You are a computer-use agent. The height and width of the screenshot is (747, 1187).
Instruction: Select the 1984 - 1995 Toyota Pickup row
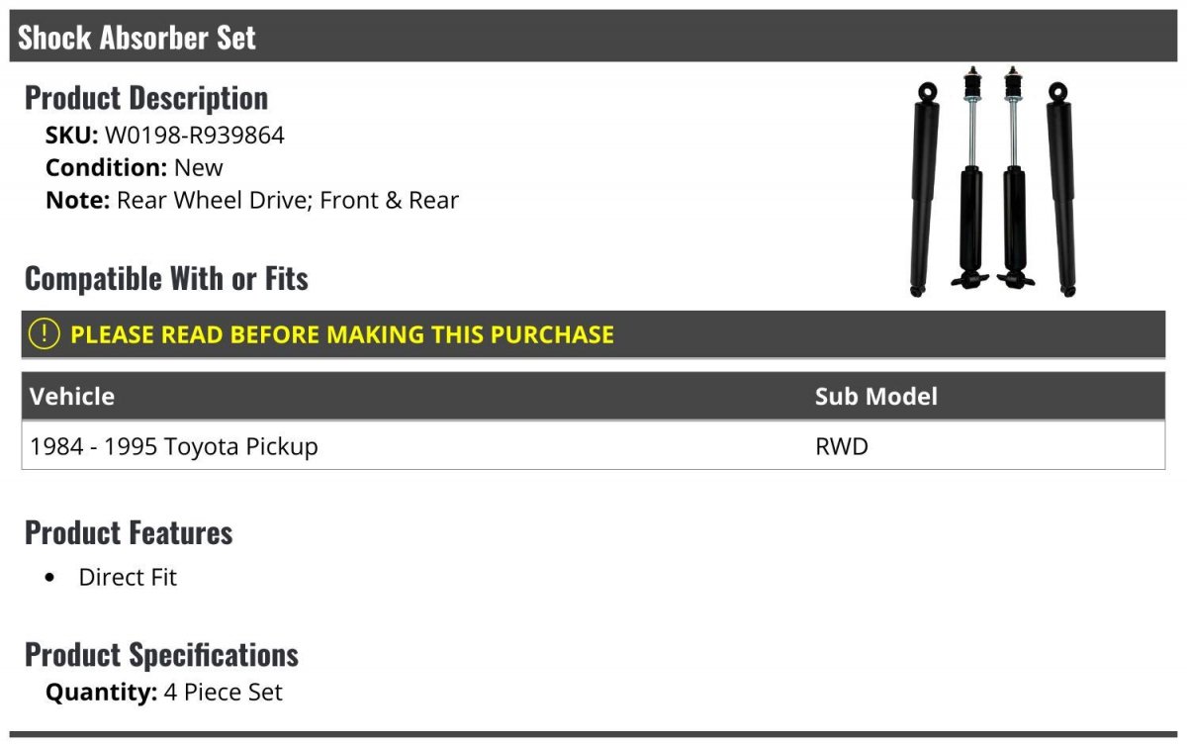coord(593,446)
